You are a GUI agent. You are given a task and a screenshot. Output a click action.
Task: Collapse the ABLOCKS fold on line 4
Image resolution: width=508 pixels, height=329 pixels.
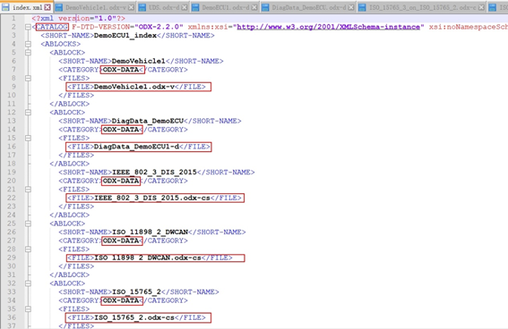(x=28, y=44)
